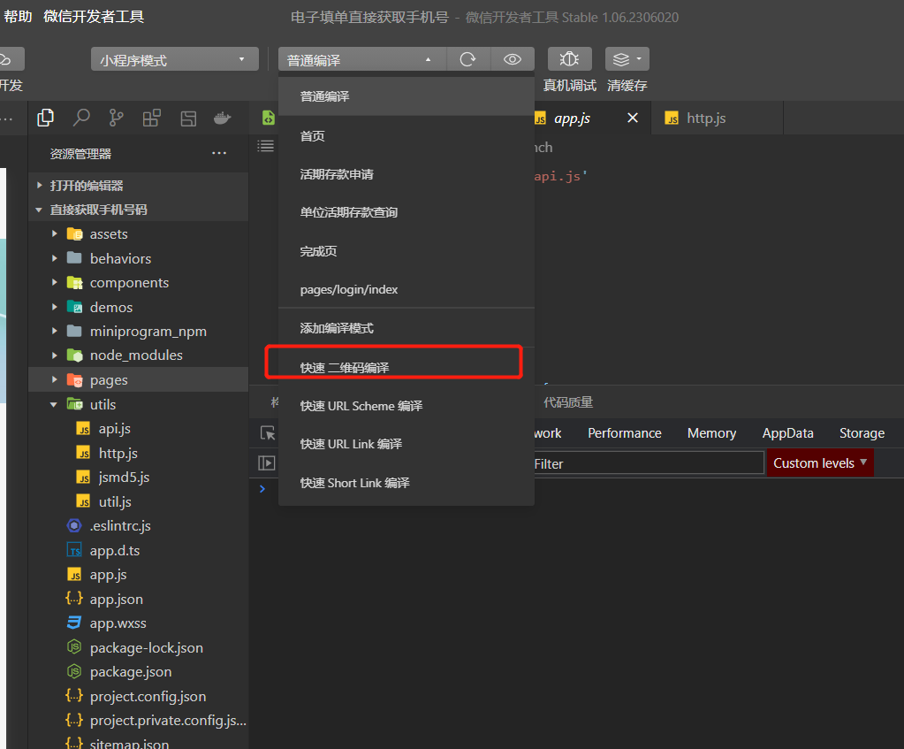Select 单位活期存款查询 compile mode
The height and width of the screenshot is (749, 904).
tap(406, 212)
